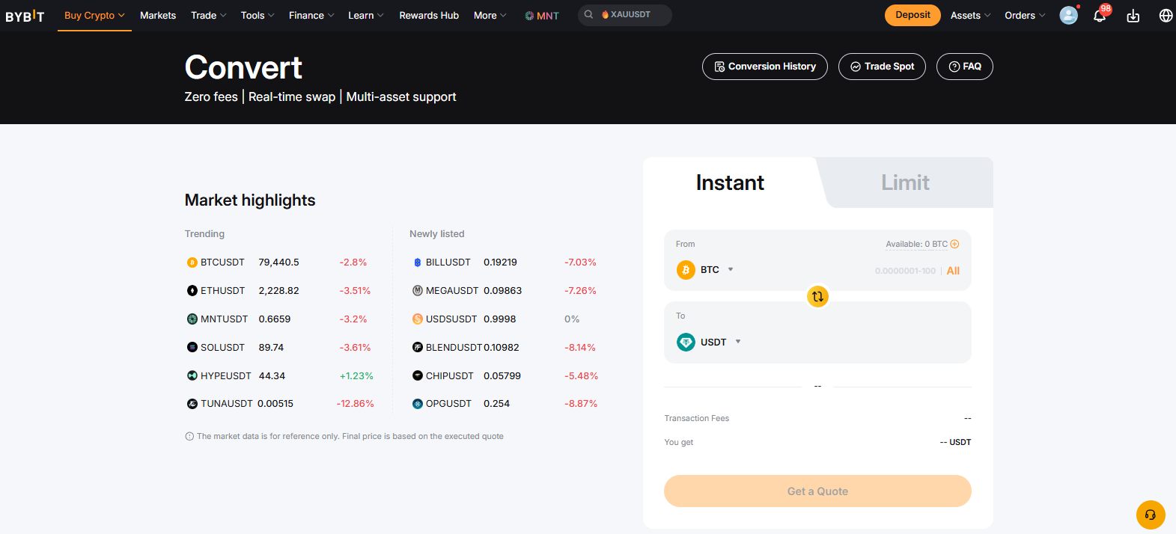The height and width of the screenshot is (534, 1176).
Task: Expand the Buy Crypto menu
Action: click(x=94, y=15)
